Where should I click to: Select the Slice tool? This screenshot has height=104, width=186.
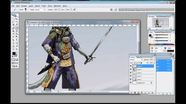coord(17,25)
